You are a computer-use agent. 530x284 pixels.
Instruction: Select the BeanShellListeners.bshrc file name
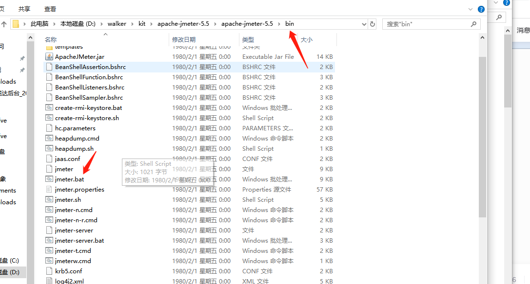[90, 88]
